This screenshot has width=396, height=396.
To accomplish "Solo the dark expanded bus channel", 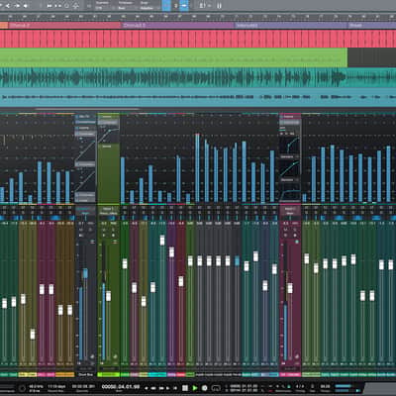I will 90,230.
